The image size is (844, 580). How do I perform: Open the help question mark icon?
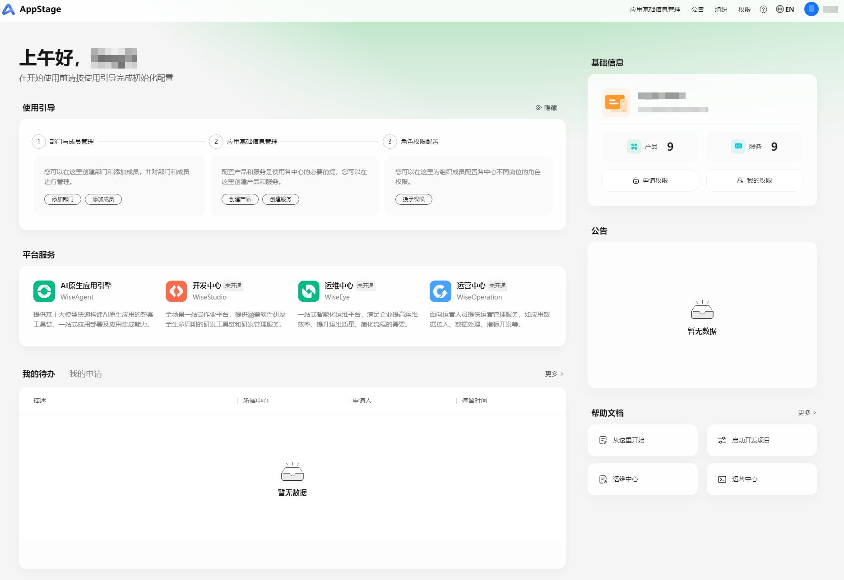[763, 9]
